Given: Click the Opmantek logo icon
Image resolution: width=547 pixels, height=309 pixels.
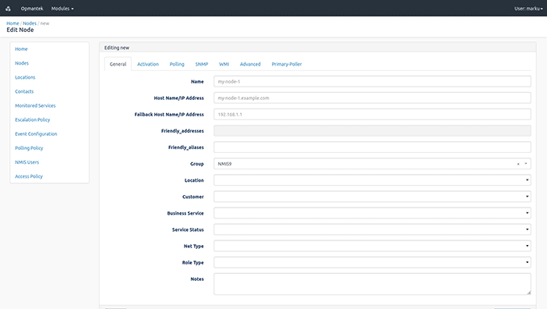Looking at the screenshot, I should tap(8, 9).
